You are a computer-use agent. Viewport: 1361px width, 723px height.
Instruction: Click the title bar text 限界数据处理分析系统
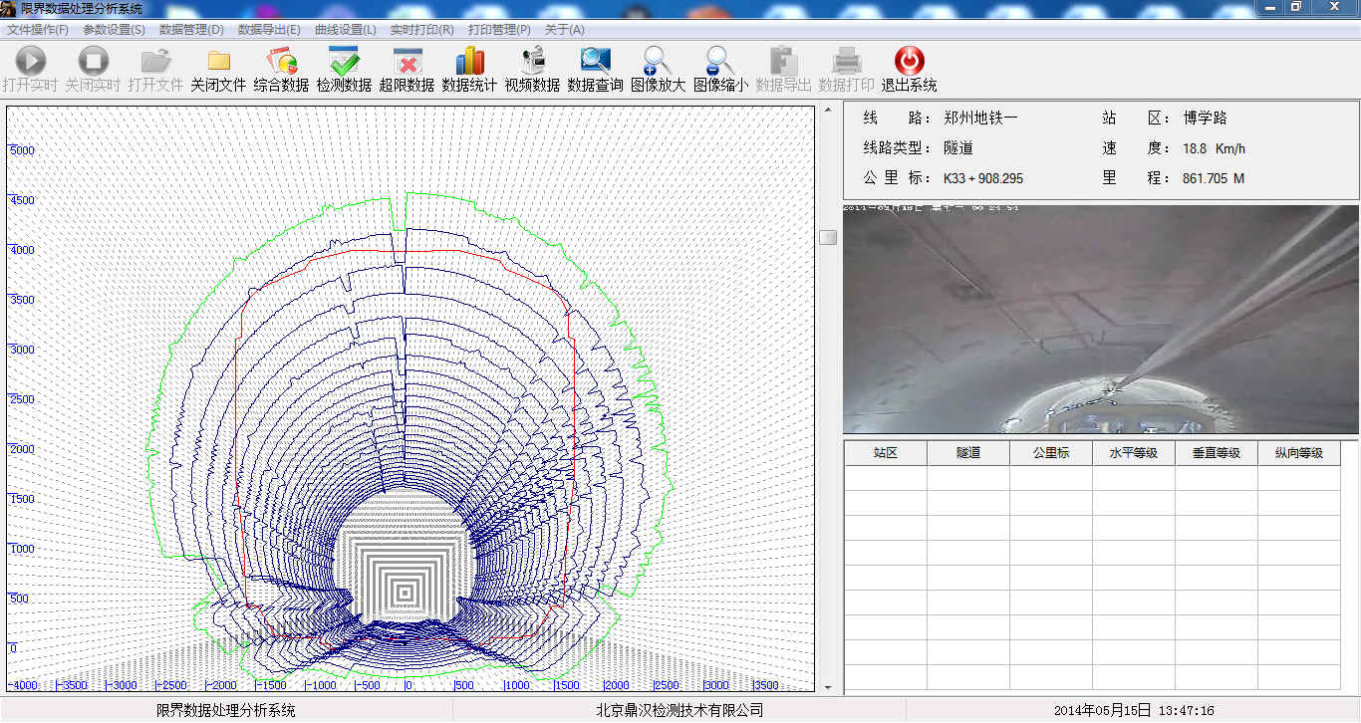pos(81,9)
